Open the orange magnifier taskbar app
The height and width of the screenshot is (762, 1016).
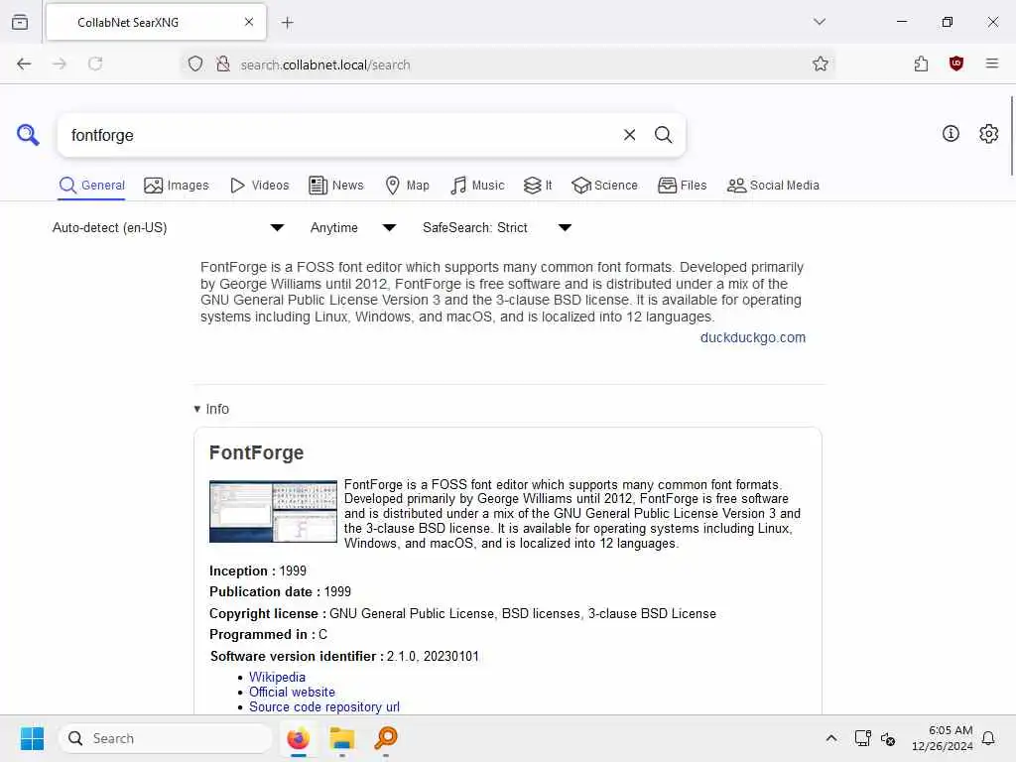tap(386, 738)
